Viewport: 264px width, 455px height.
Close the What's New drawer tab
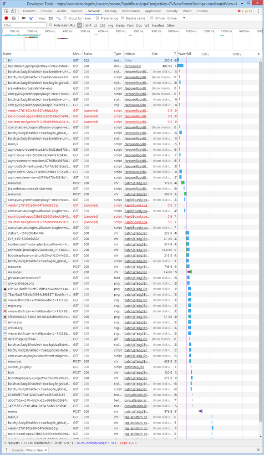(x=46, y=450)
